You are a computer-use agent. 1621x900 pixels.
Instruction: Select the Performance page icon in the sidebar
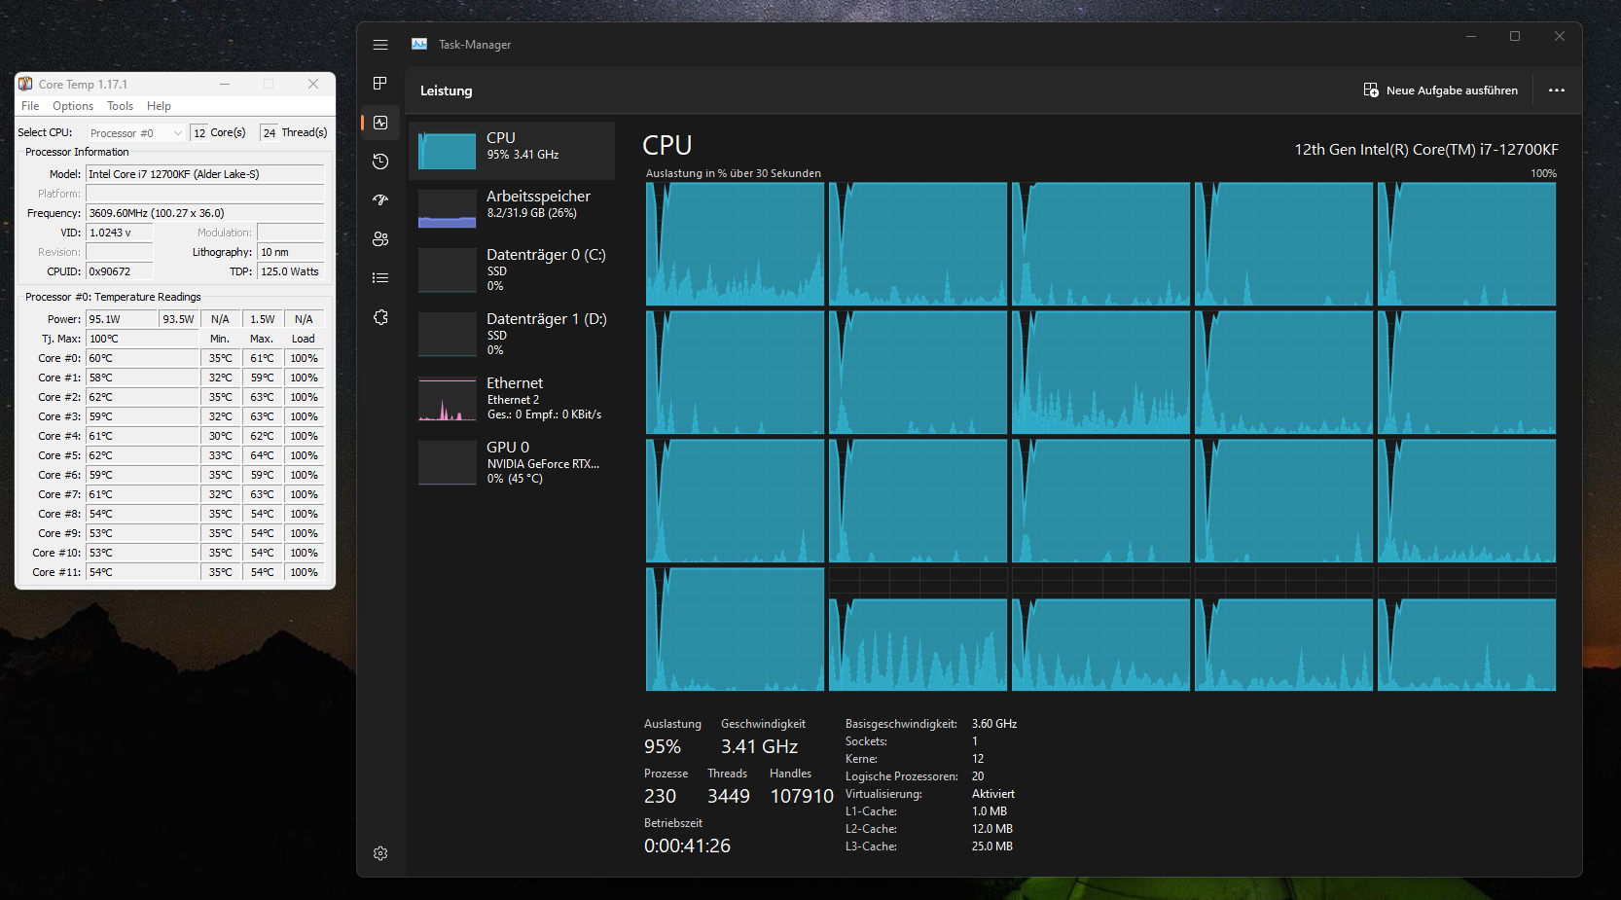coord(380,123)
